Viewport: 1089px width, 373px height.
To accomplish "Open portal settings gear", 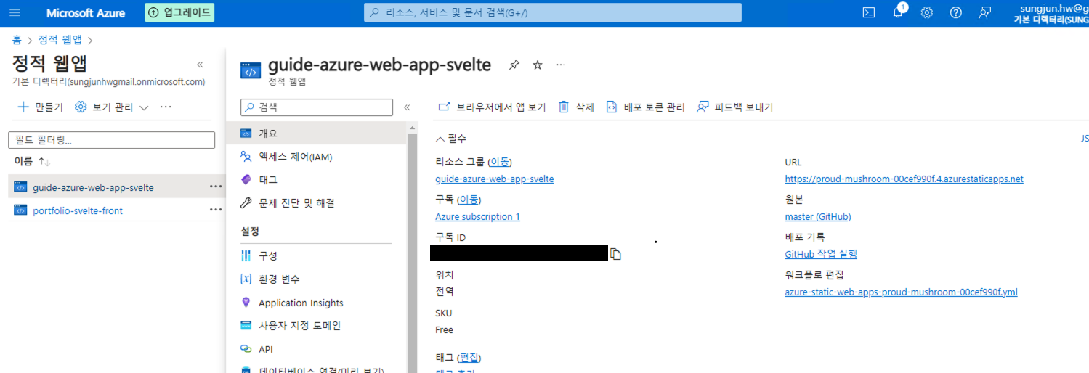I will coord(927,12).
